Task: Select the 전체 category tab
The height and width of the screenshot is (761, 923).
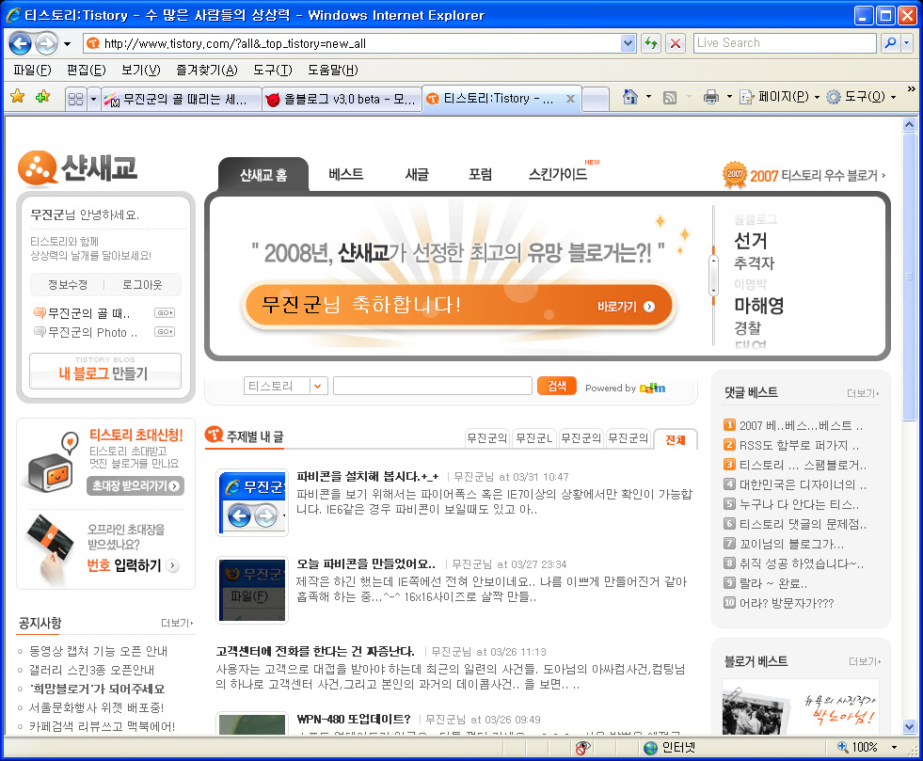Action: pyautogui.click(x=676, y=439)
